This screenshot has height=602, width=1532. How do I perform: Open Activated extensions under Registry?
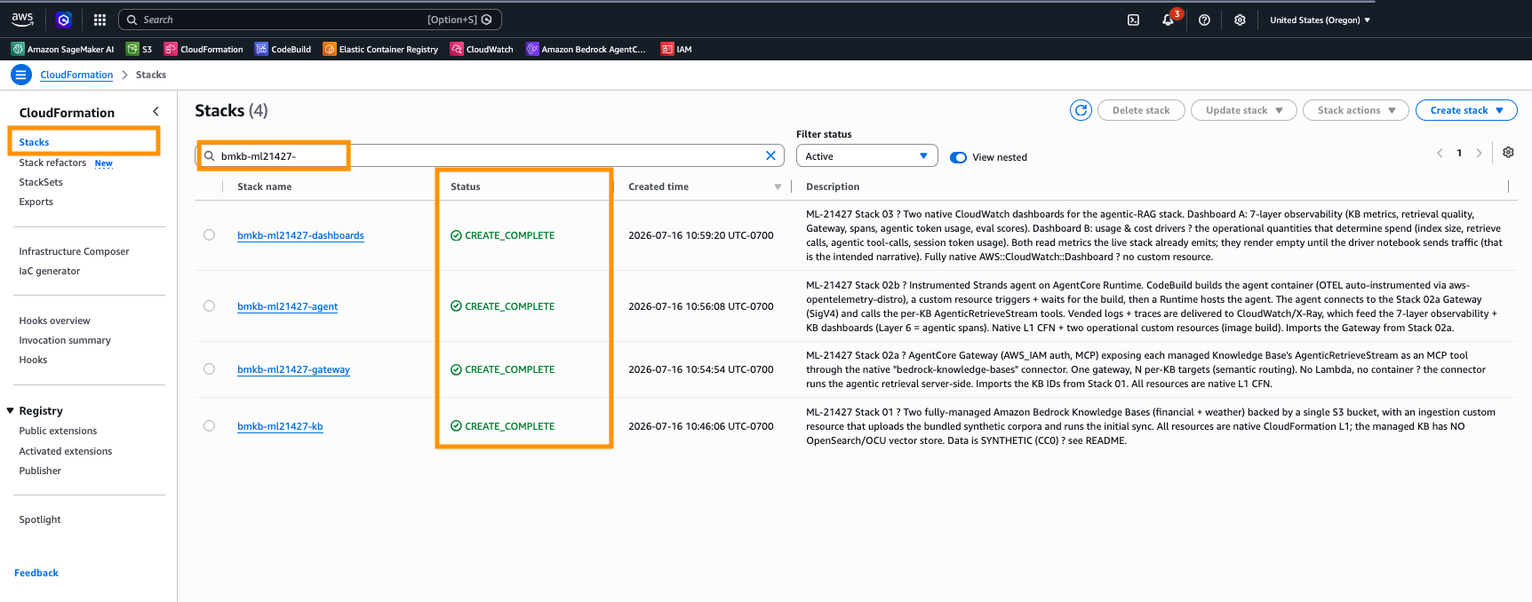click(66, 451)
